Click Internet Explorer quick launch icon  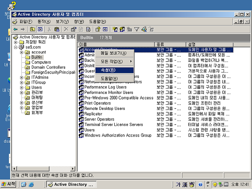31,184
